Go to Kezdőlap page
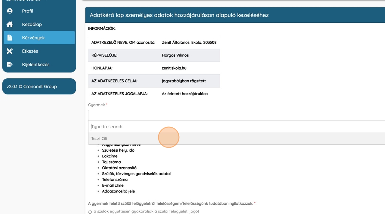Viewport: 385px width, 214px height. pos(39,24)
